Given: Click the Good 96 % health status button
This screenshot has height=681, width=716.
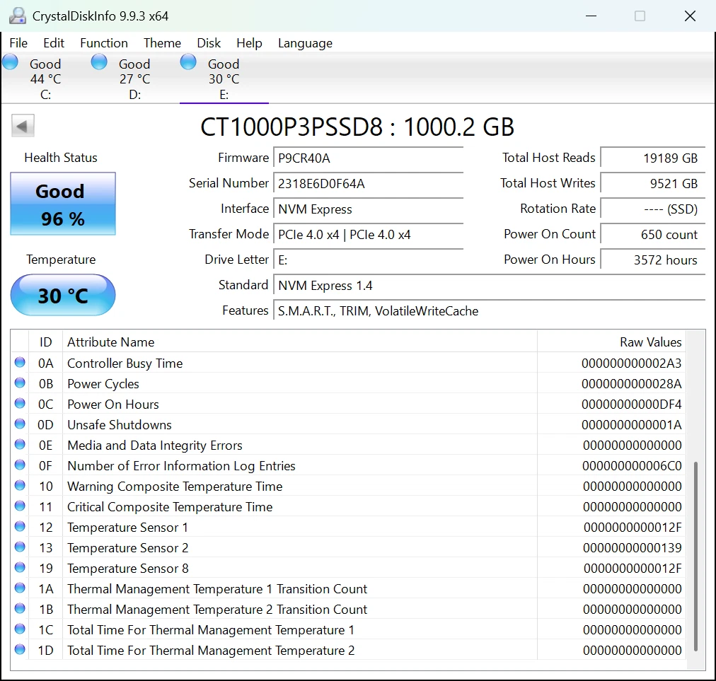Looking at the screenshot, I should [x=63, y=204].
